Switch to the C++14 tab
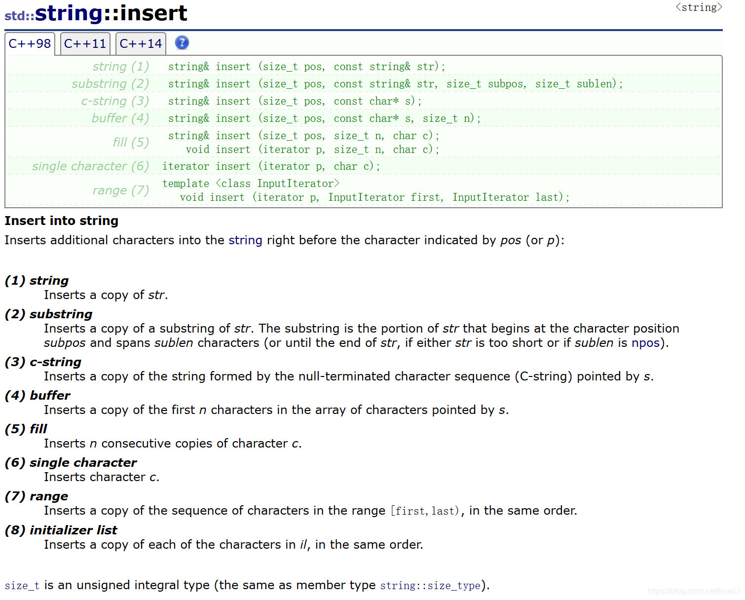 141,43
